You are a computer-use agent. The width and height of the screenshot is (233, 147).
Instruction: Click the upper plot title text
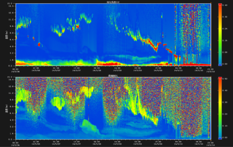click(x=113, y=2)
